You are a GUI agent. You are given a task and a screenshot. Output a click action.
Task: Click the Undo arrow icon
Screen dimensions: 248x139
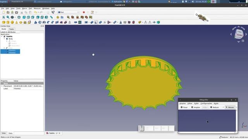click(x=35, y=12)
